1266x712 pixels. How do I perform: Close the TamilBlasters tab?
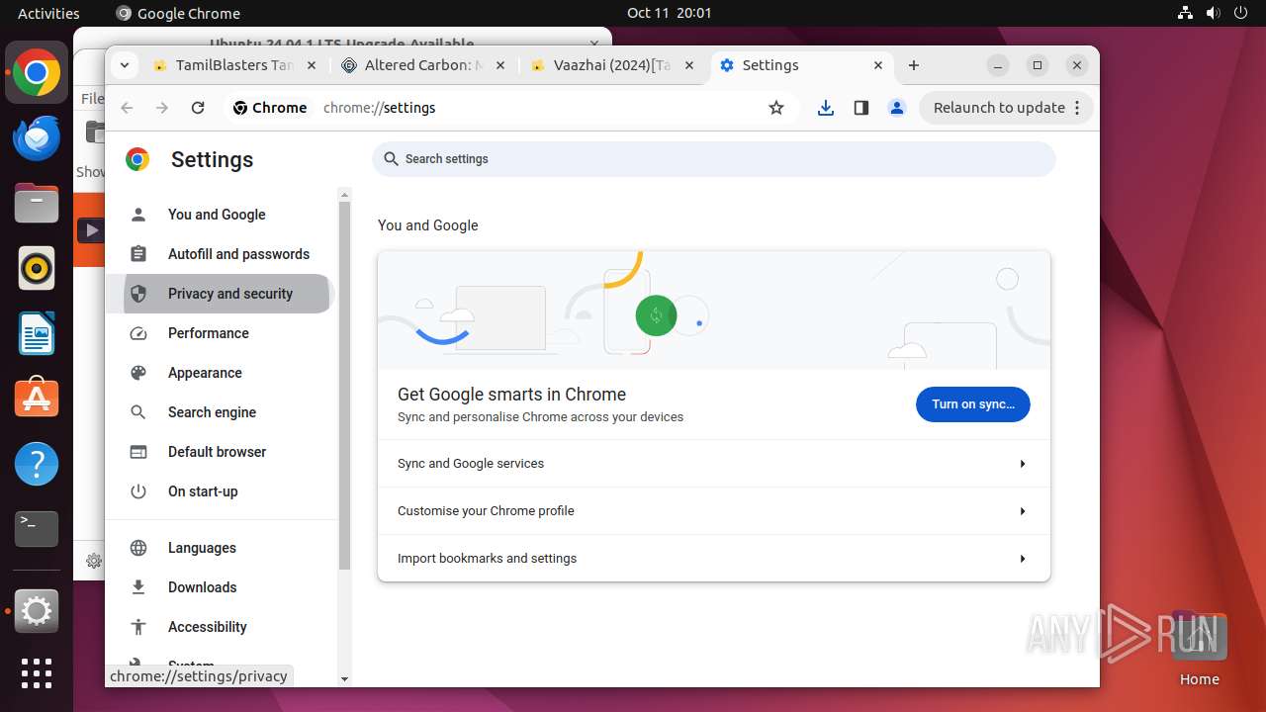pos(311,65)
